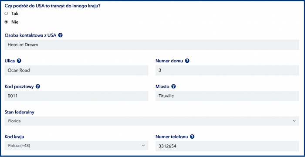Click the postal code field with 0011
The image size is (305, 157).
click(x=76, y=96)
